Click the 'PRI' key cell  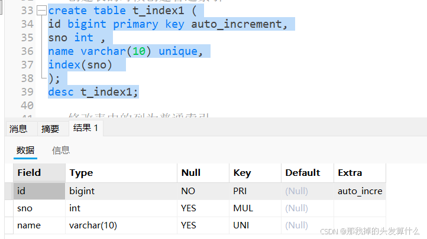tap(255, 191)
